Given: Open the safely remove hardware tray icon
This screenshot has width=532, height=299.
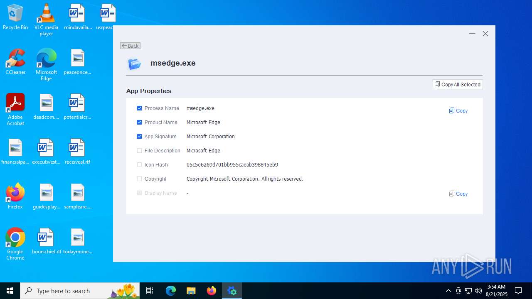Looking at the screenshot, I should [x=458, y=291].
